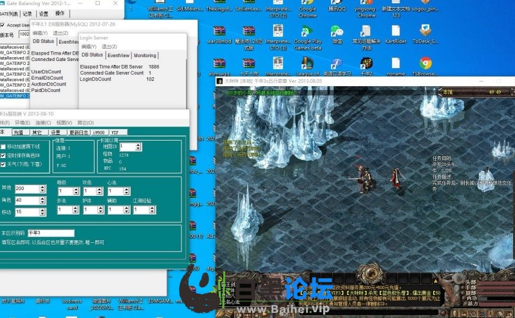Open the 视图(V) menu
515x318 pixels.
click(64, 123)
